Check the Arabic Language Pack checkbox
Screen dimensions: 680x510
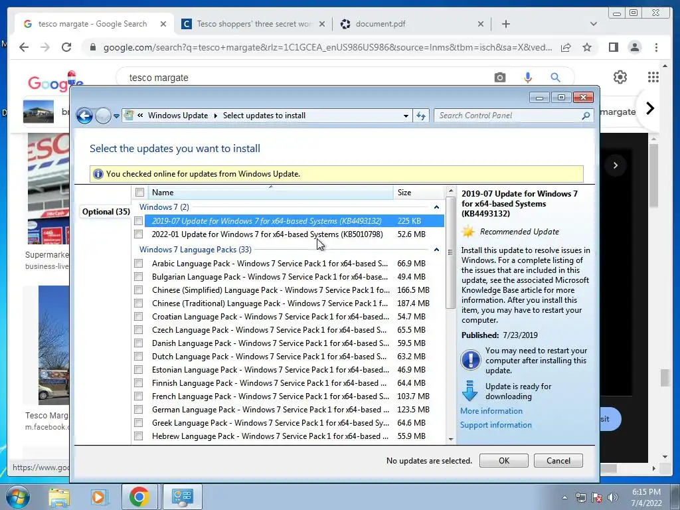click(x=138, y=263)
